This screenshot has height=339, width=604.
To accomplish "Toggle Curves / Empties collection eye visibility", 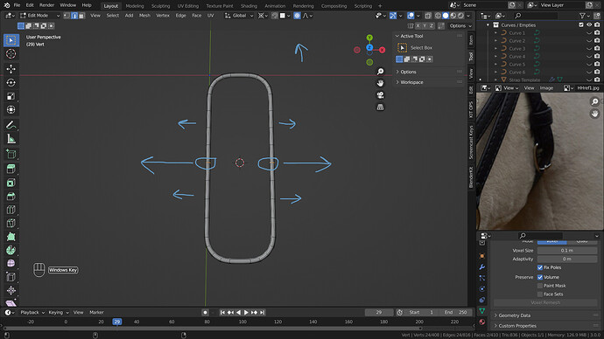I will 589,25.
